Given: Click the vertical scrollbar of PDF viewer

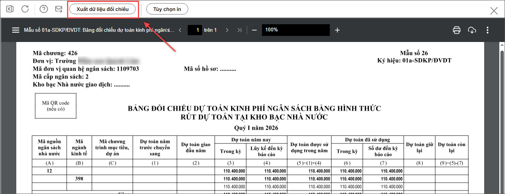Looking at the screenshot, I should click(502, 113).
